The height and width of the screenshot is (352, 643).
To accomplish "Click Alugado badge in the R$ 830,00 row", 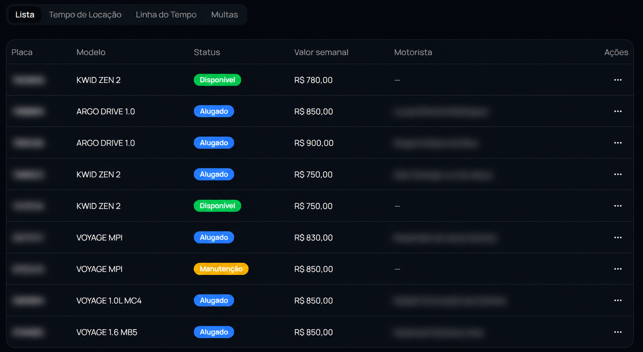I will coord(214,237).
